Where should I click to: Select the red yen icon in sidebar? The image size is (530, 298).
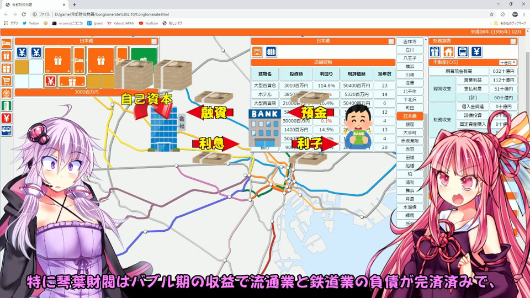pyautogui.click(x=7, y=118)
